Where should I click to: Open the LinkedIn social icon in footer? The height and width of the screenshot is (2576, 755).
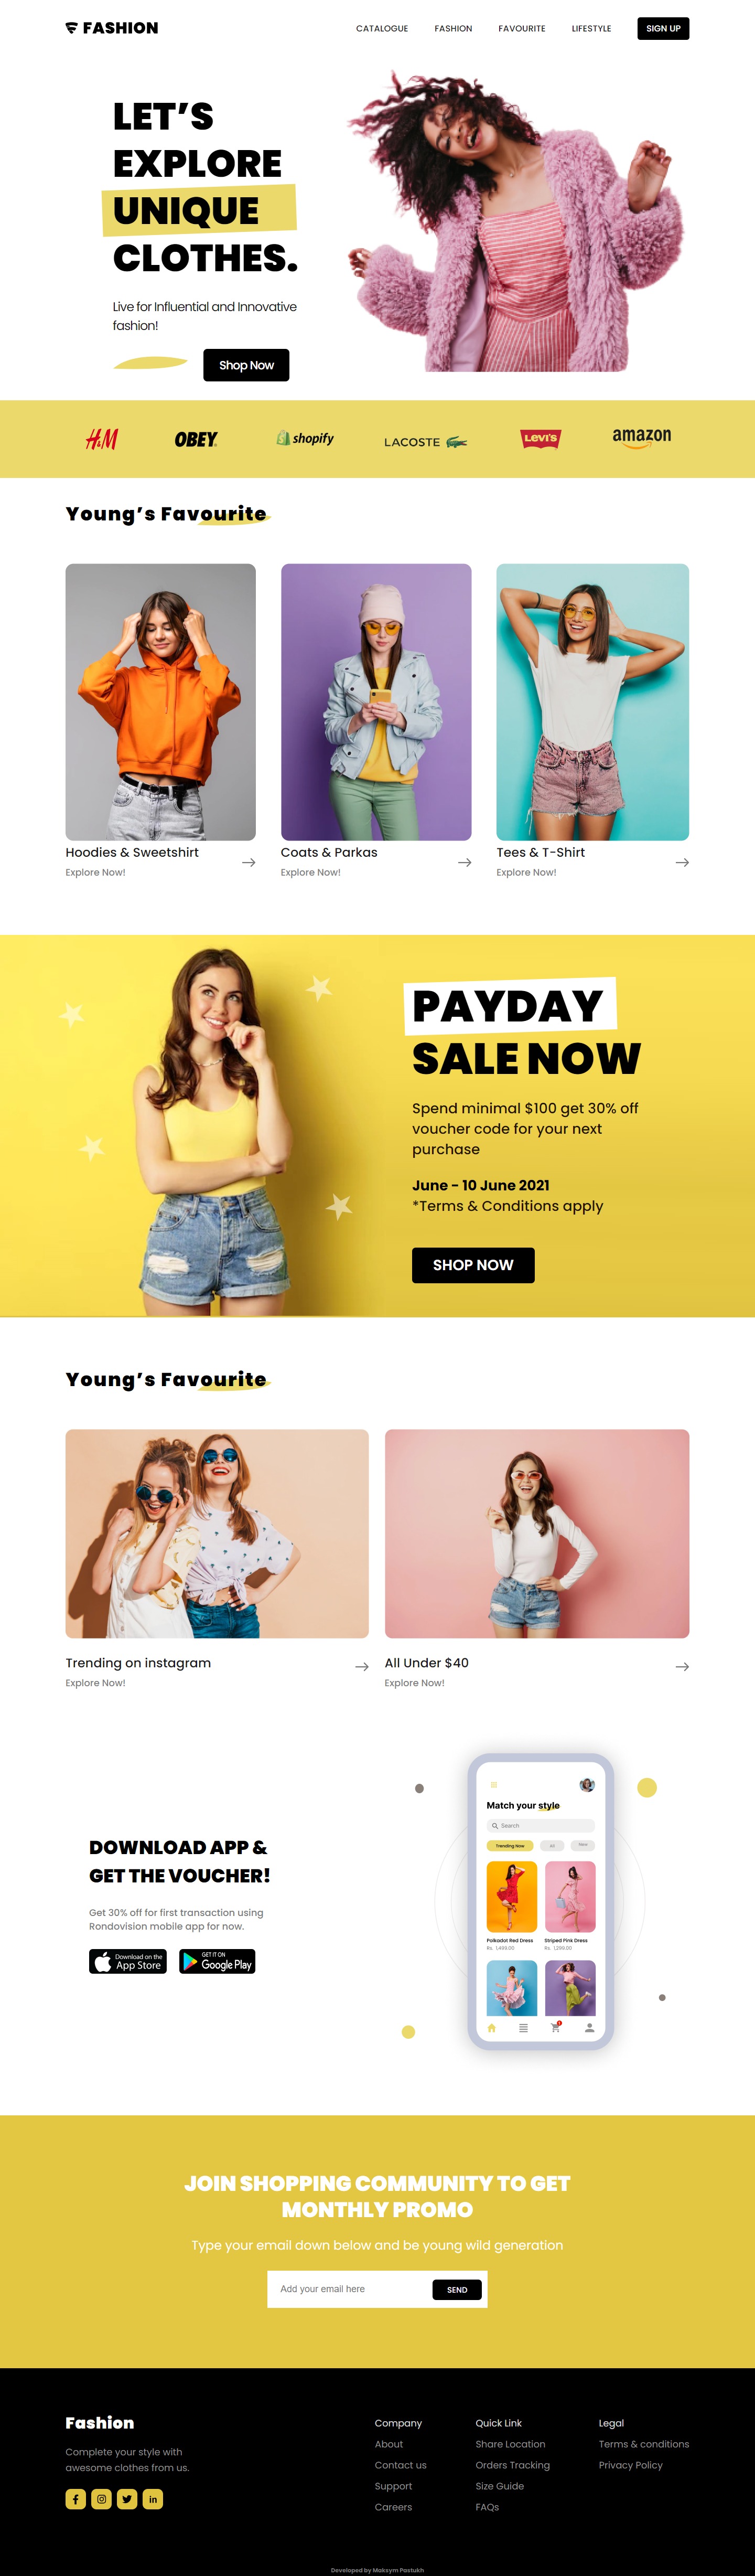[x=153, y=2498]
